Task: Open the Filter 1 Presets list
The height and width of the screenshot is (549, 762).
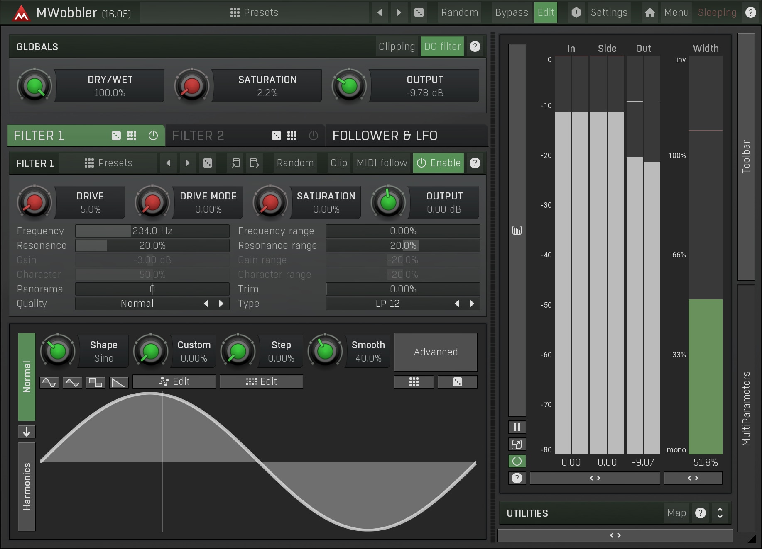Action: (x=108, y=163)
